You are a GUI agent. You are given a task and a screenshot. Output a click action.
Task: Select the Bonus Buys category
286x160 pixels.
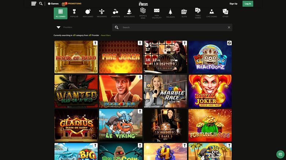click(x=129, y=13)
